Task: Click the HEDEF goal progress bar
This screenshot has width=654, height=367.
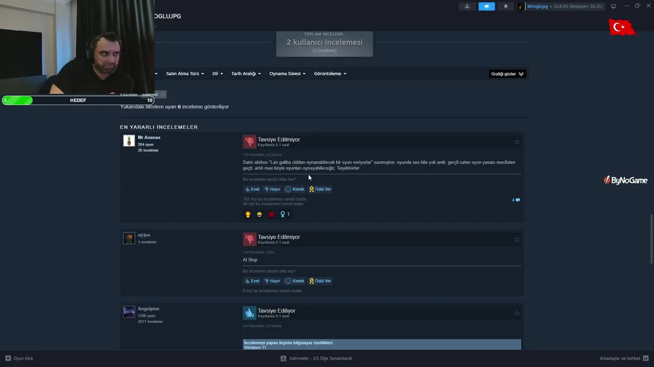Action: pos(78,100)
